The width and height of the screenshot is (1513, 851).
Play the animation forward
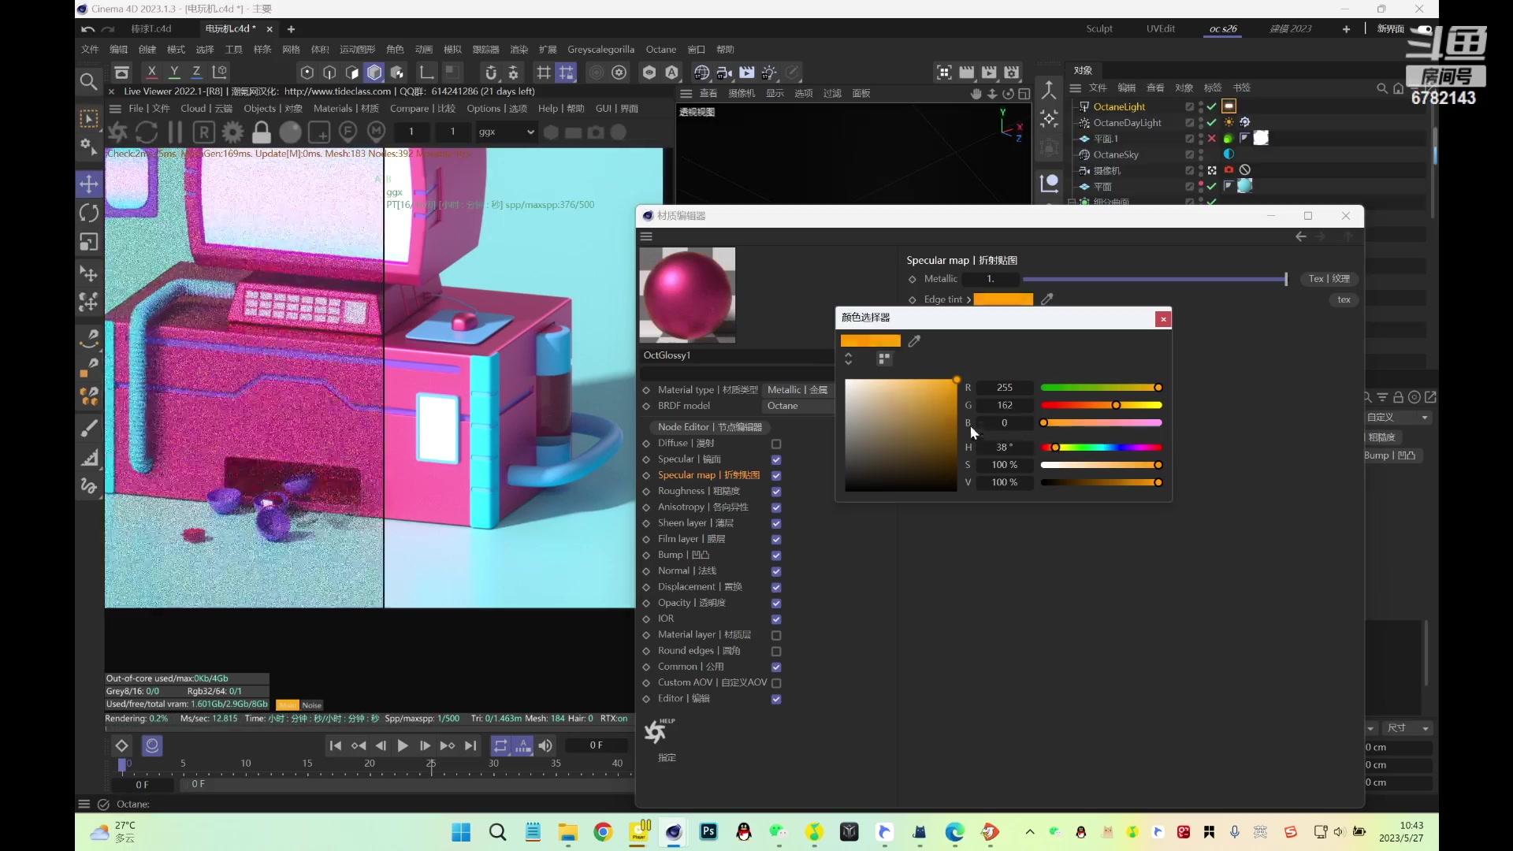point(403,745)
